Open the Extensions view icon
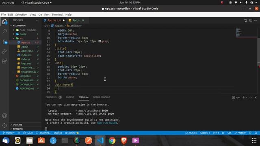 tap(4, 61)
